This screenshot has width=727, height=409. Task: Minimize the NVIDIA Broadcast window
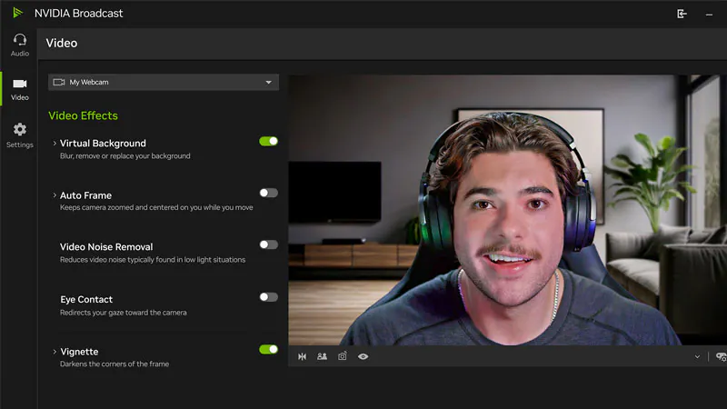(x=709, y=15)
